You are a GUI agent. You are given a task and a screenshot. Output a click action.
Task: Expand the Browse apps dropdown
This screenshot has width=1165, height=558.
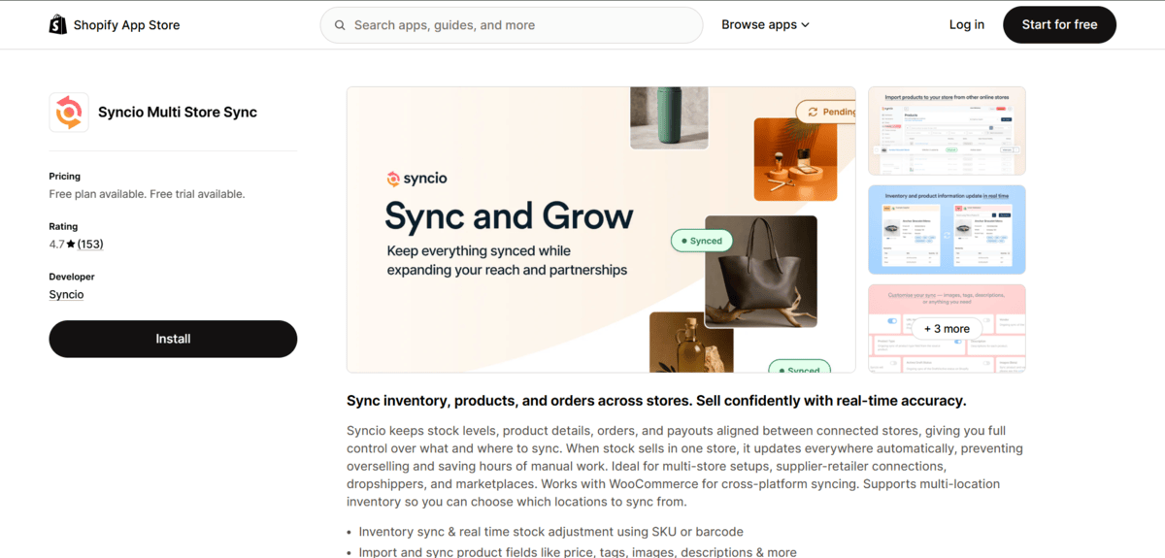coord(765,24)
